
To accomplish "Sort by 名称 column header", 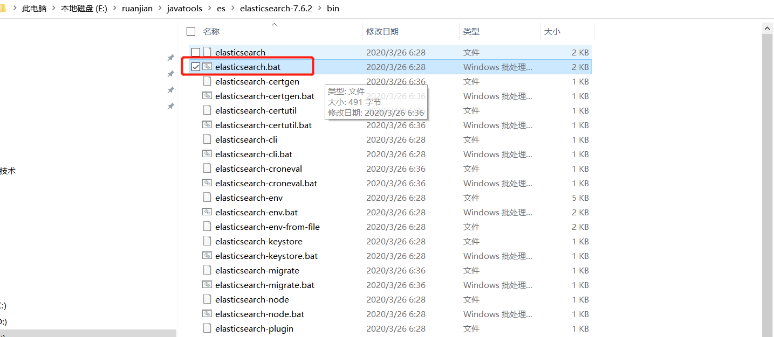I will 211,31.
